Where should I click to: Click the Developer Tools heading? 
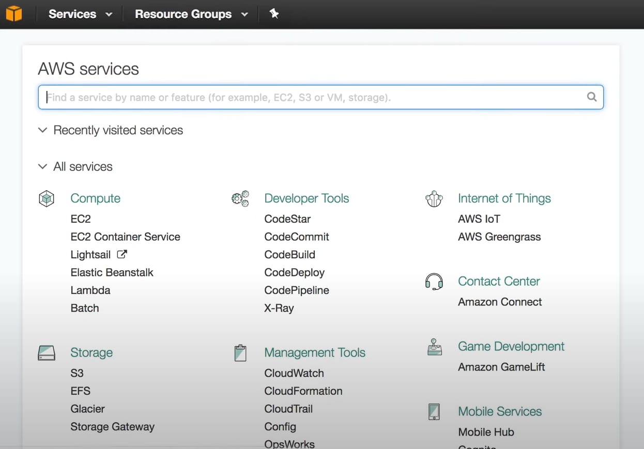pyautogui.click(x=306, y=198)
